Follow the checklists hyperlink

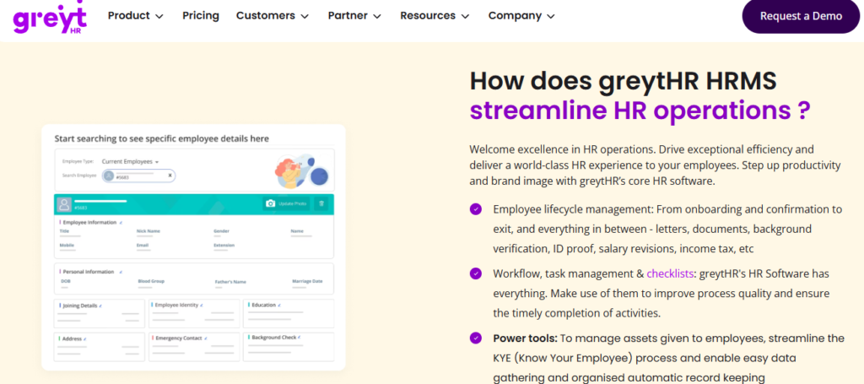pos(670,273)
